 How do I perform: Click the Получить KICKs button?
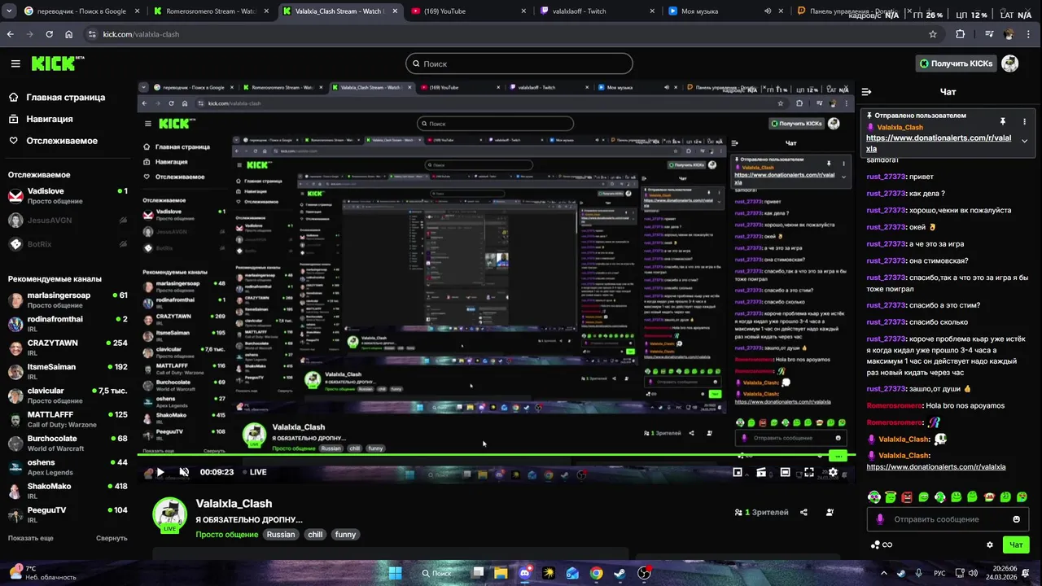pos(956,63)
